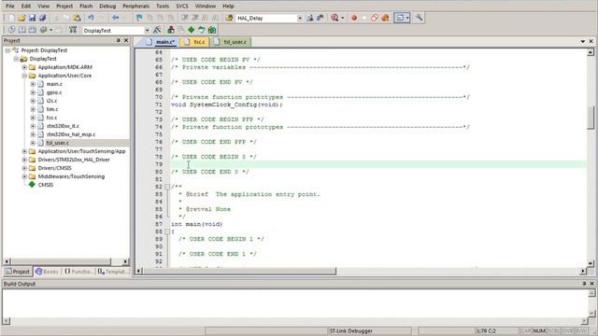Viewport: 598px width, 336px height.
Task: Translate the current file icon
Action: tap(11, 30)
